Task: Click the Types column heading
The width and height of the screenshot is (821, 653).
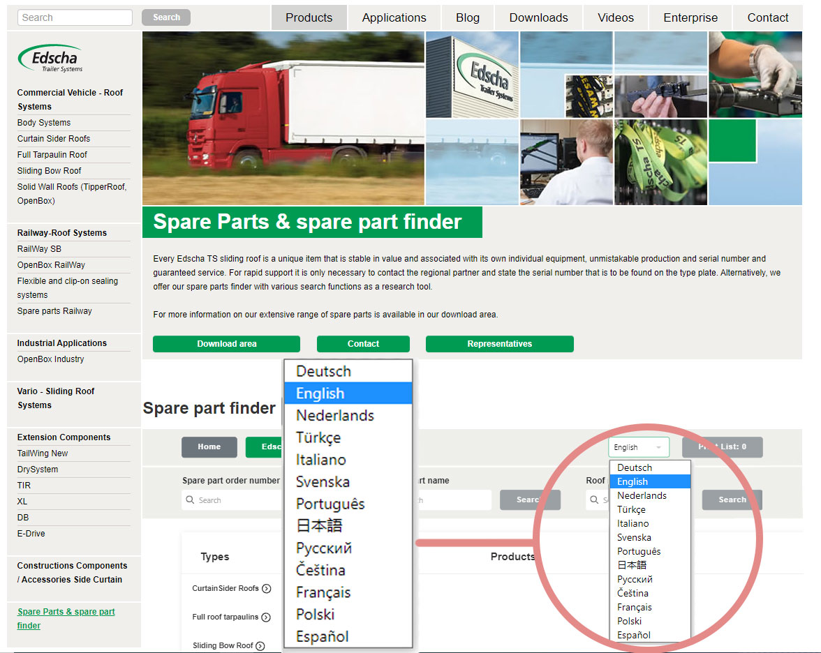Action: (215, 557)
